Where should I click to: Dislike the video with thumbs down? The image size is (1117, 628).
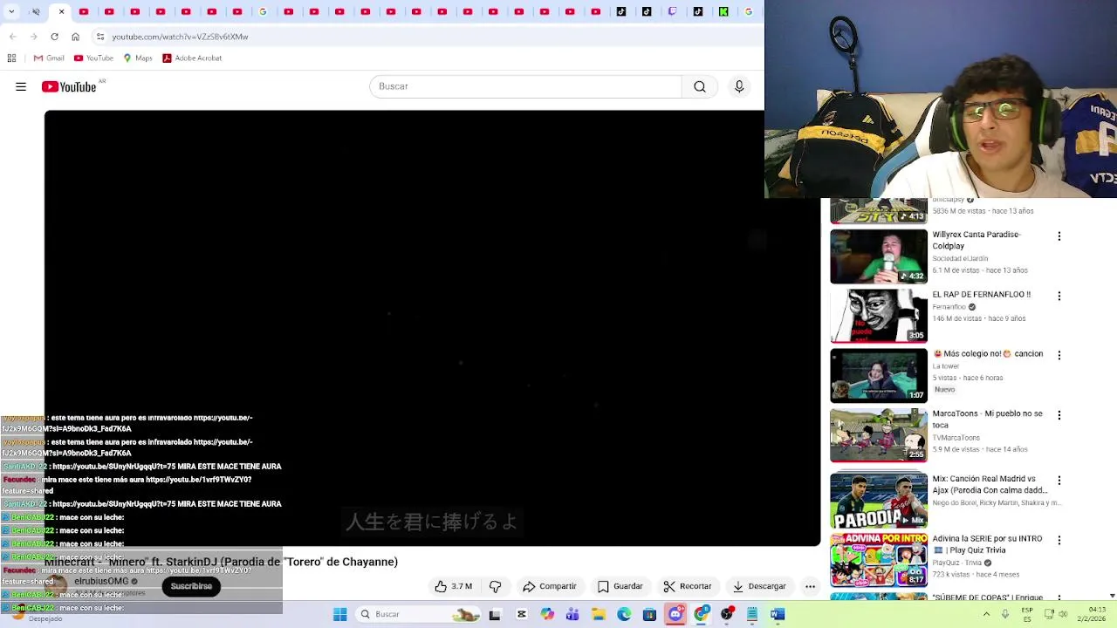495,586
